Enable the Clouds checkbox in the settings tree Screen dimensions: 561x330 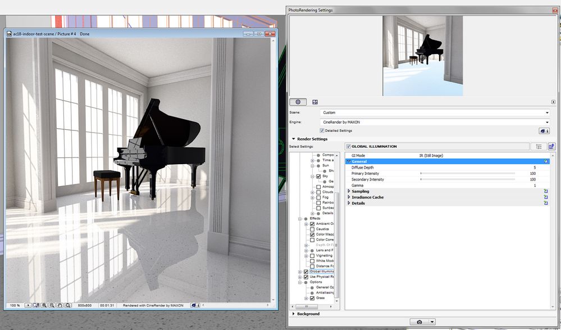[318, 192]
